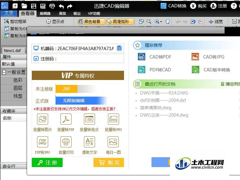Image resolution: width=240 pixels, height=180 pixels.
Task: Click the yellow 购买 button
Action: click(x=109, y=162)
